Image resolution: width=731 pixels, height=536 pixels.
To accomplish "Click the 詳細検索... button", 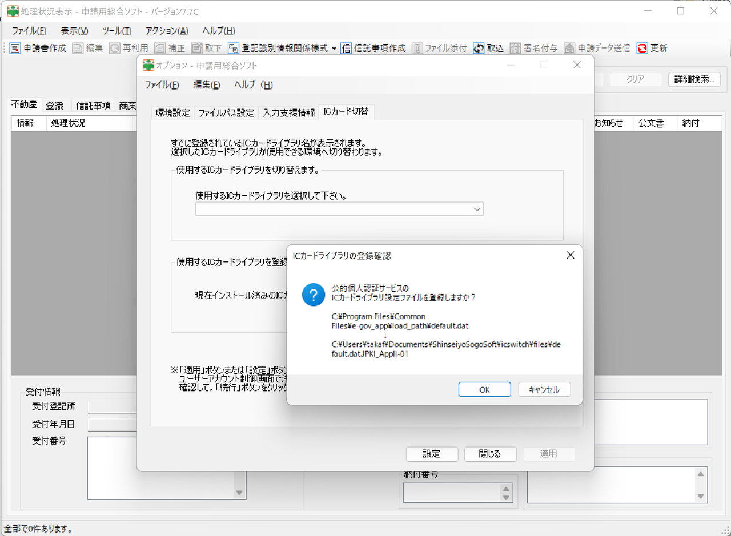I will click(x=694, y=79).
